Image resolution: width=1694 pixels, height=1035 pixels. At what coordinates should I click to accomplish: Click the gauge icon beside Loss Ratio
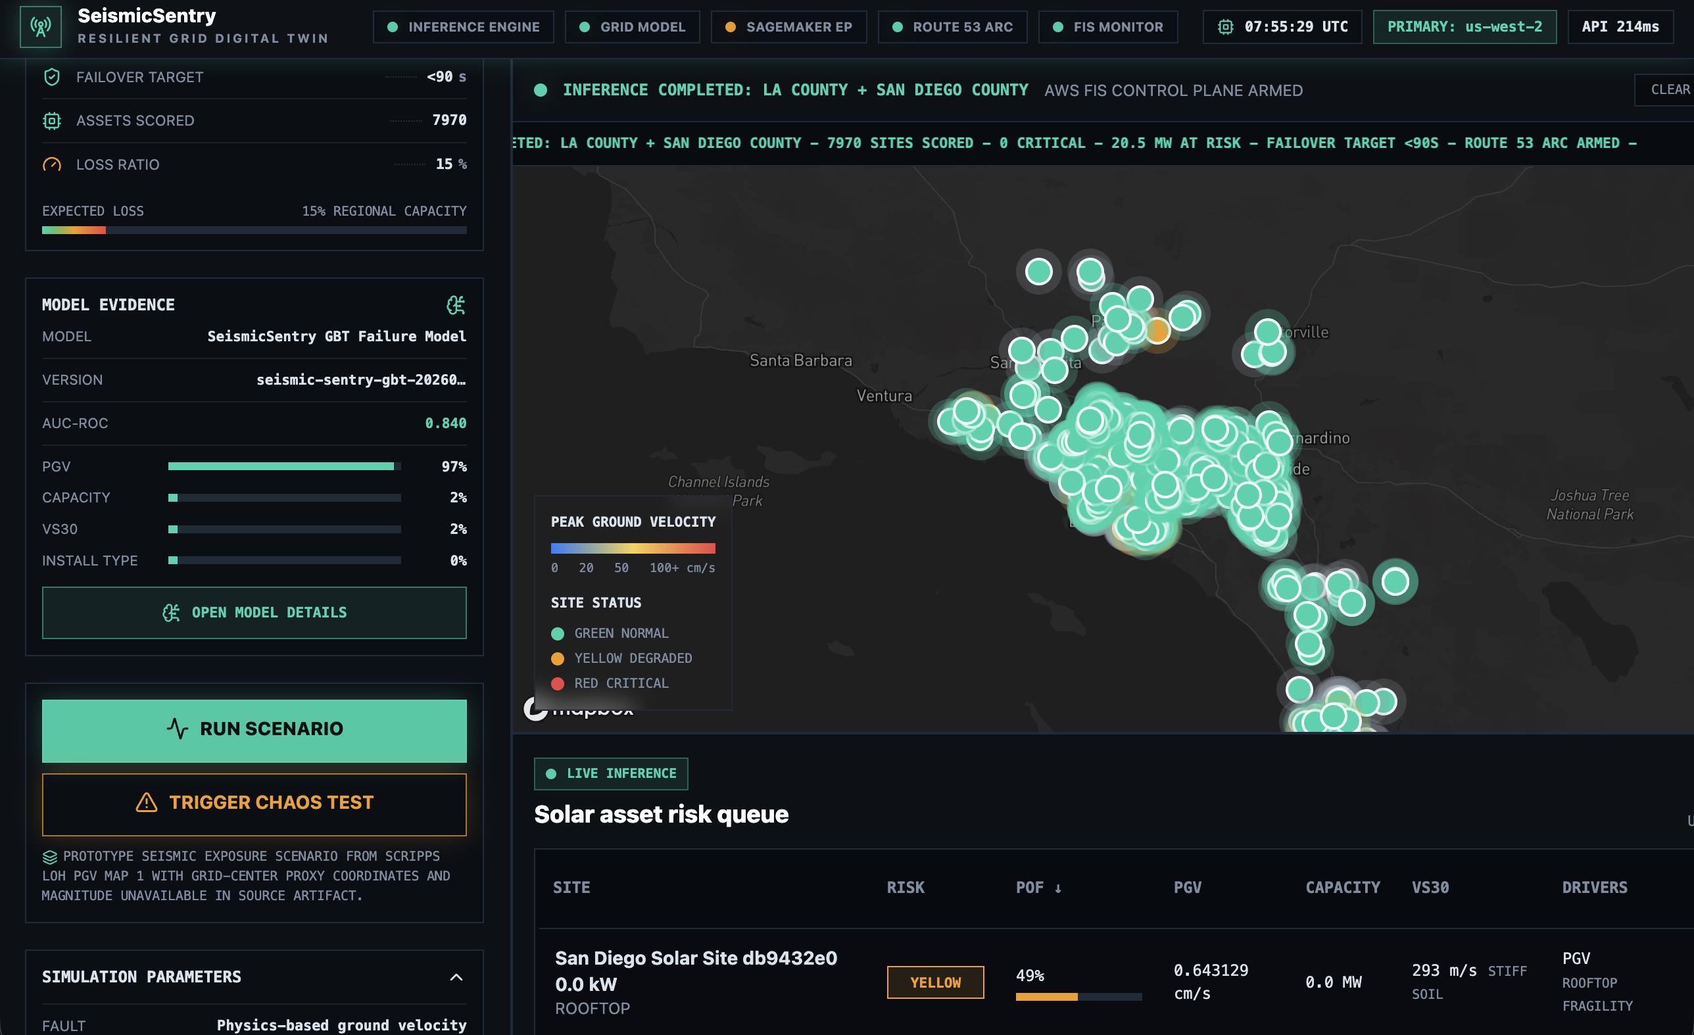pos(51,165)
